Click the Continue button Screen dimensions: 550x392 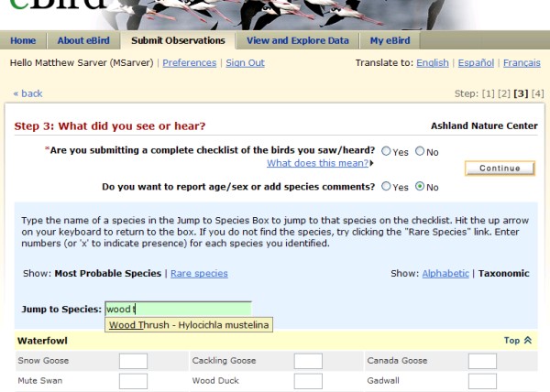tap(500, 169)
